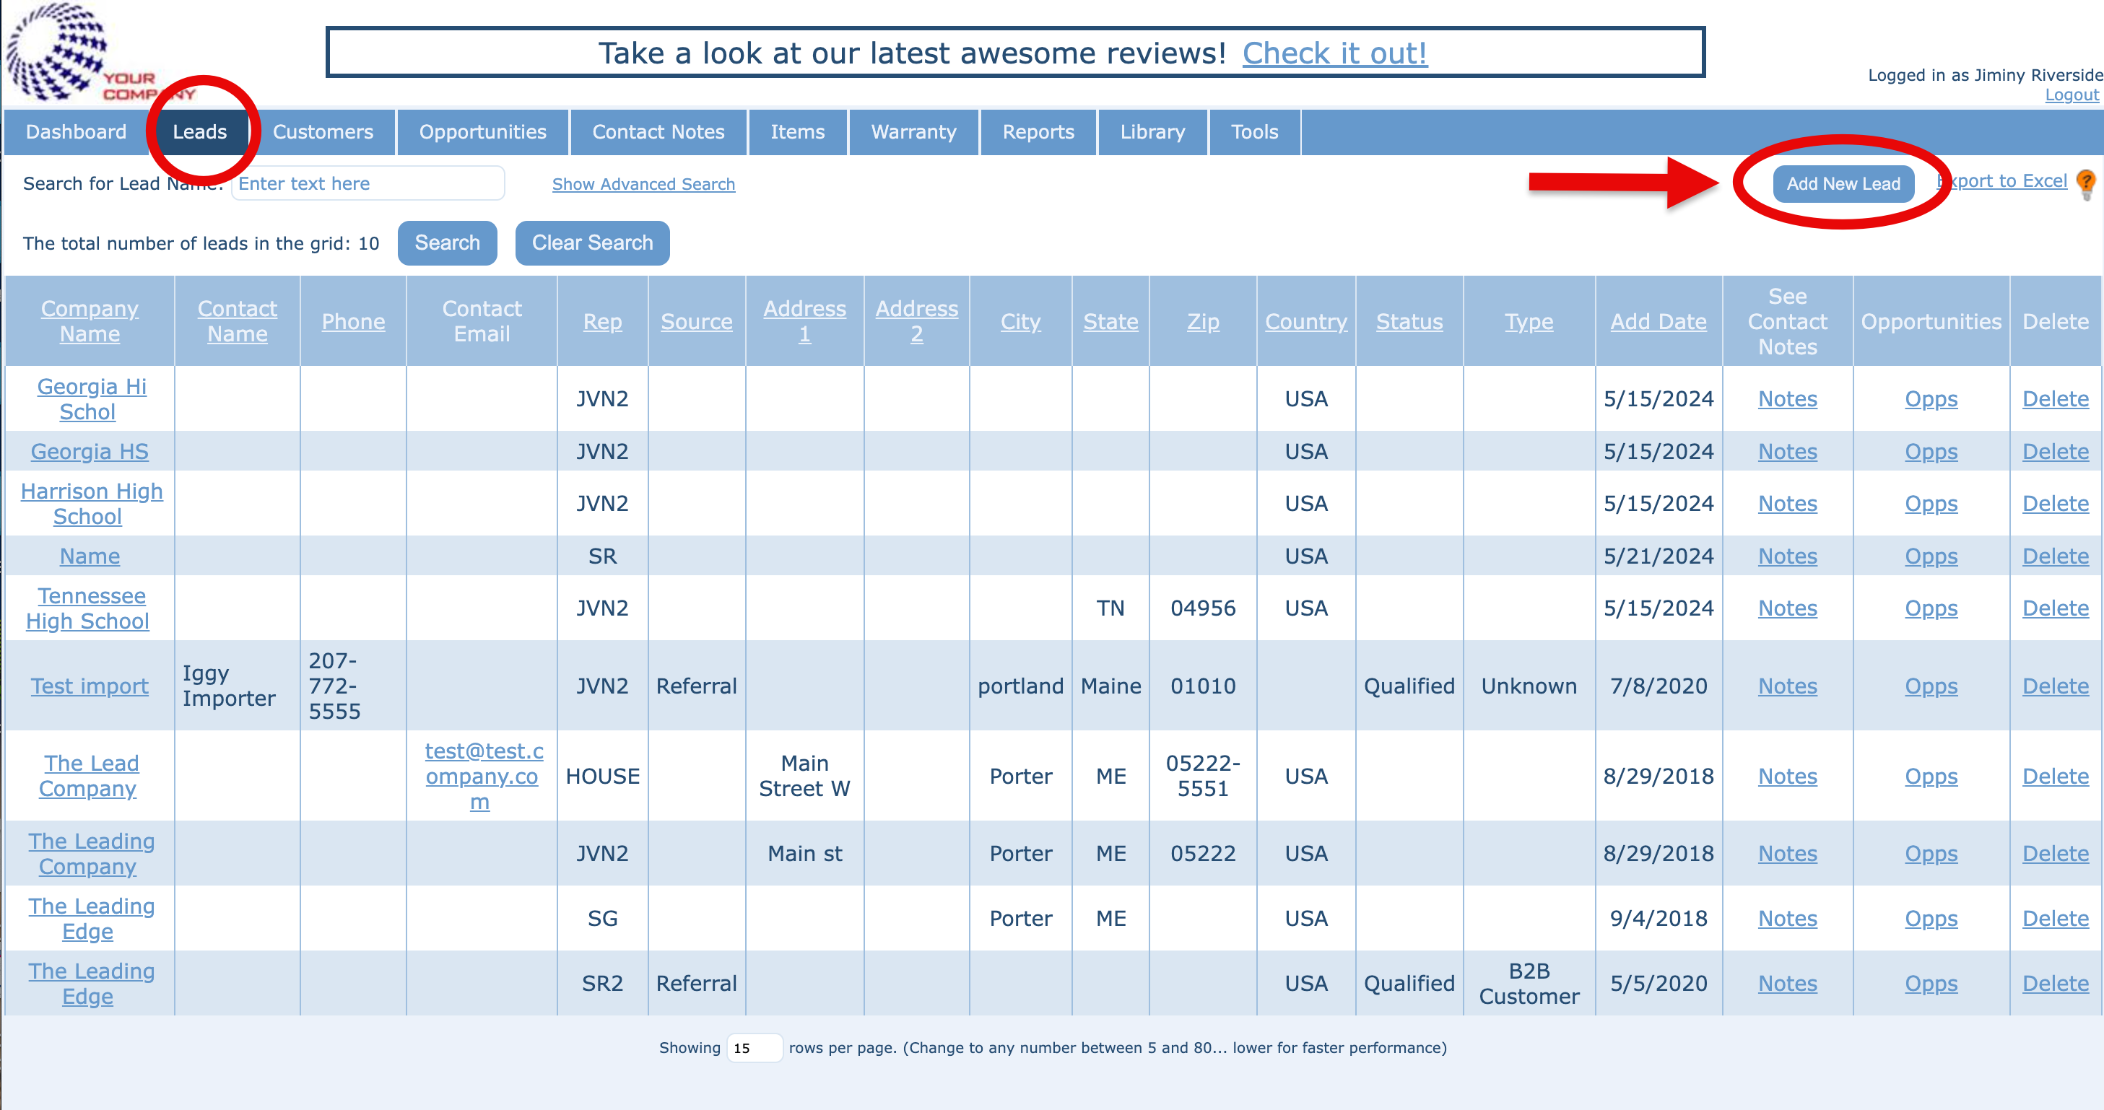Sort leads by the Add Date column
Viewport: 2104px width, 1110px height.
pos(1657,322)
